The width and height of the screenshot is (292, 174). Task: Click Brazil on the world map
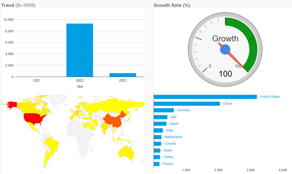pyautogui.click(x=52, y=145)
